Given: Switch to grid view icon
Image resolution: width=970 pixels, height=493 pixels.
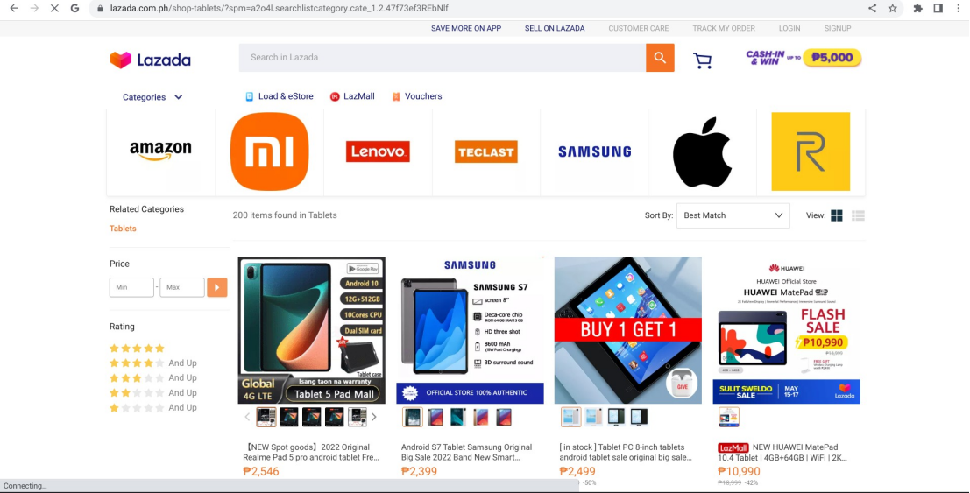Looking at the screenshot, I should coord(837,215).
